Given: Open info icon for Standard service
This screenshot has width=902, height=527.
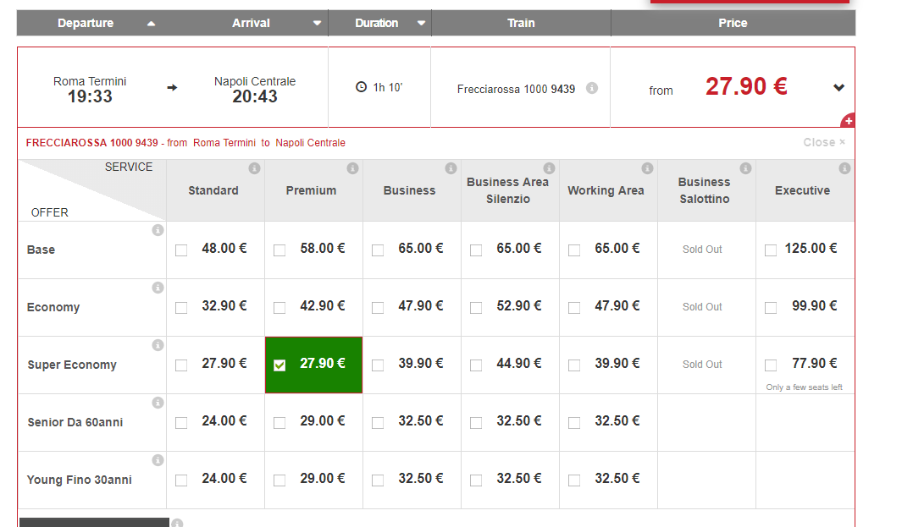Looking at the screenshot, I should pos(254,169).
